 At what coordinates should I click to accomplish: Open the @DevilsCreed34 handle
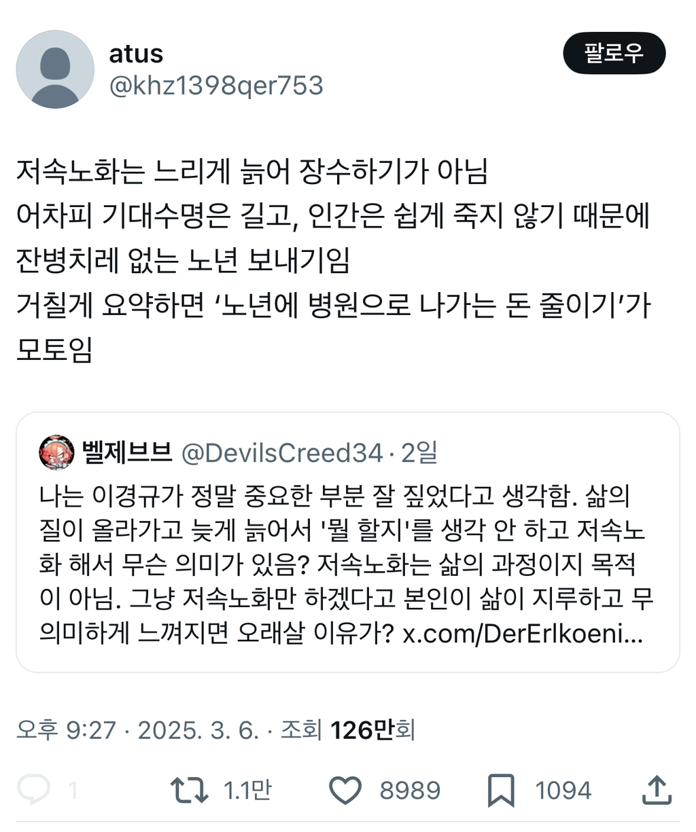click(282, 453)
